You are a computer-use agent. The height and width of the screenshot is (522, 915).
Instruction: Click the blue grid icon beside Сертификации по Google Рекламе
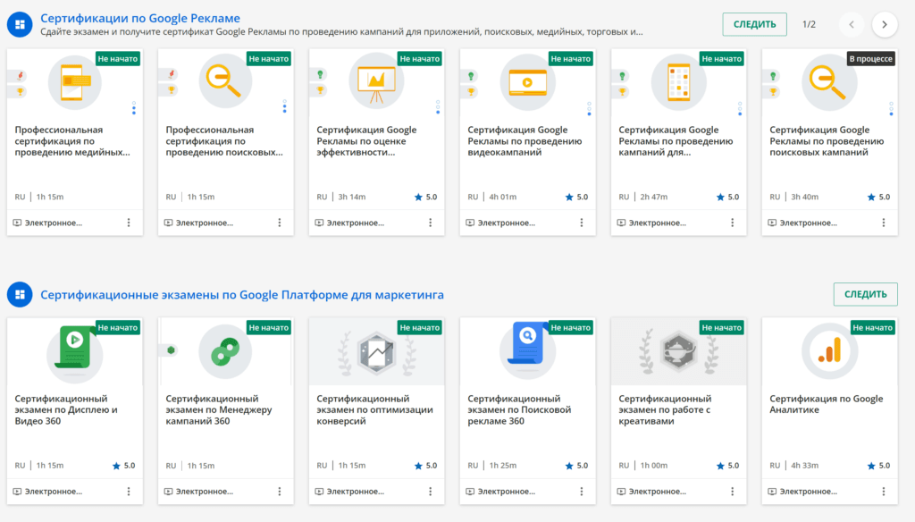(20, 24)
